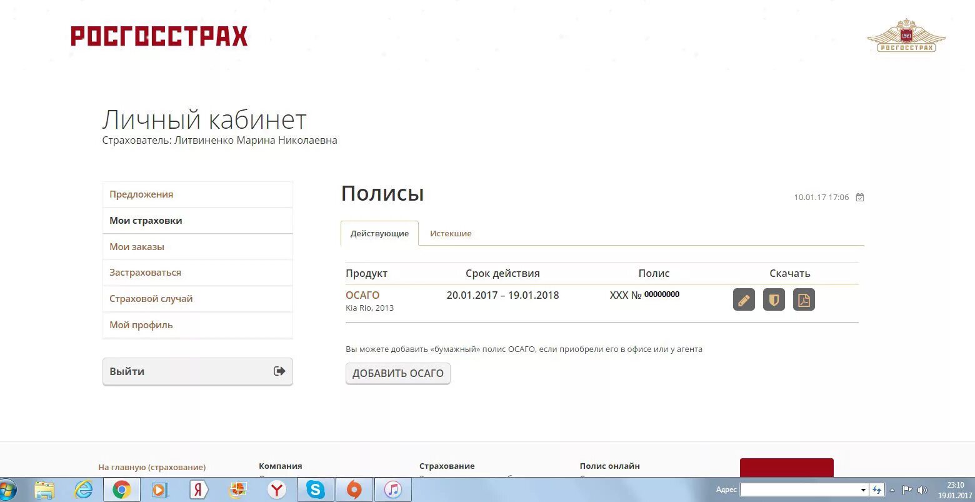Click the volume speaker tray icon
The image size is (975, 502).
(922, 490)
